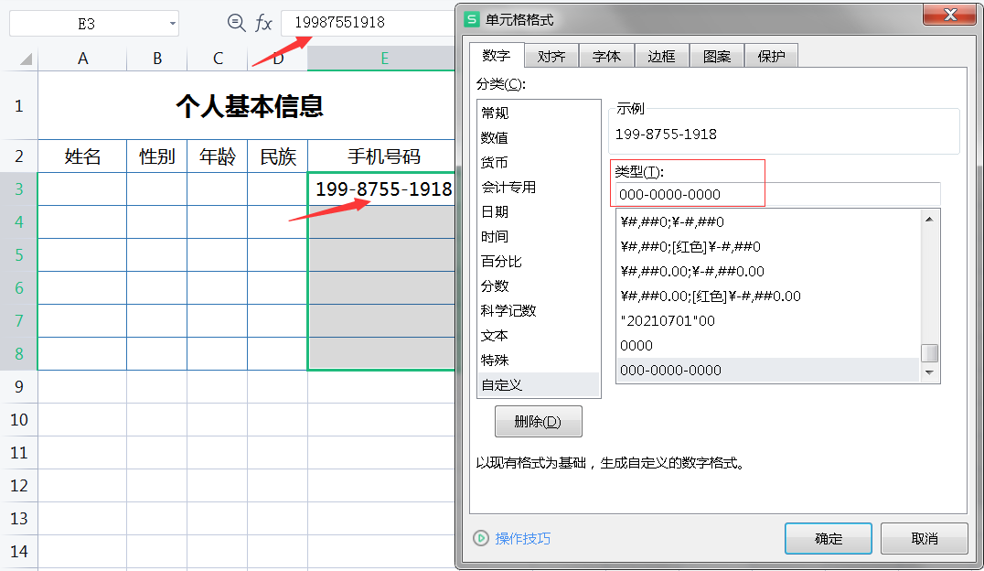This screenshot has height=571, width=984.
Task: Choose format "20210701"00 in the list
Action: pos(769,320)
